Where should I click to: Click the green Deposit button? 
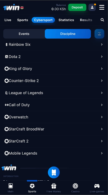click(77, 7)
